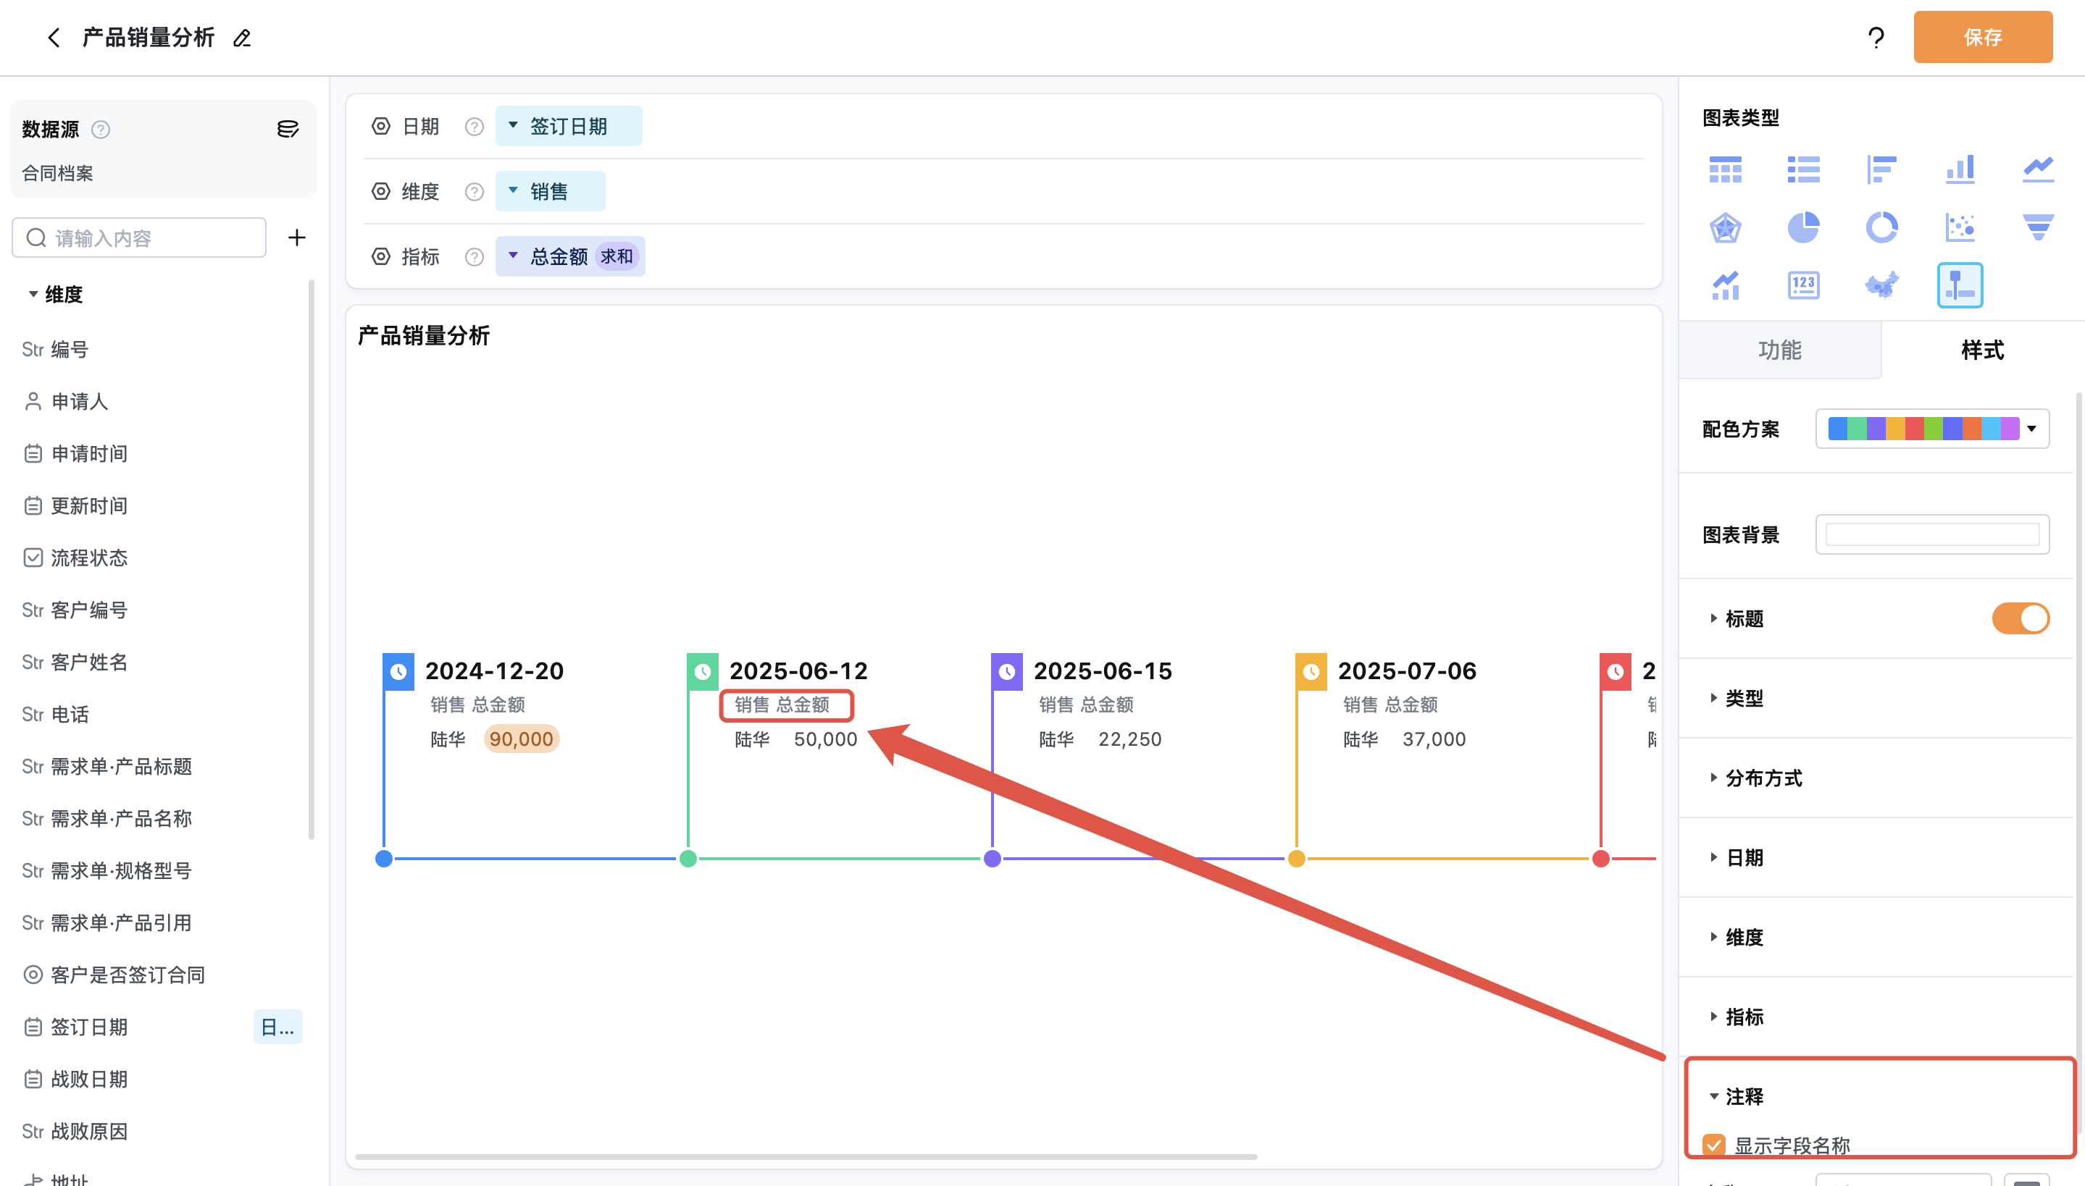Click the clock icon for 2025-06-15
Image resolution: width=2085 pixels, height=1186 pixels.
[1007, 671]
